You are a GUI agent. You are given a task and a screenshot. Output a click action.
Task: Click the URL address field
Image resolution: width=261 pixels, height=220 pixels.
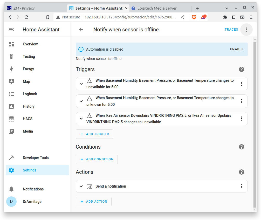[130, 17]
